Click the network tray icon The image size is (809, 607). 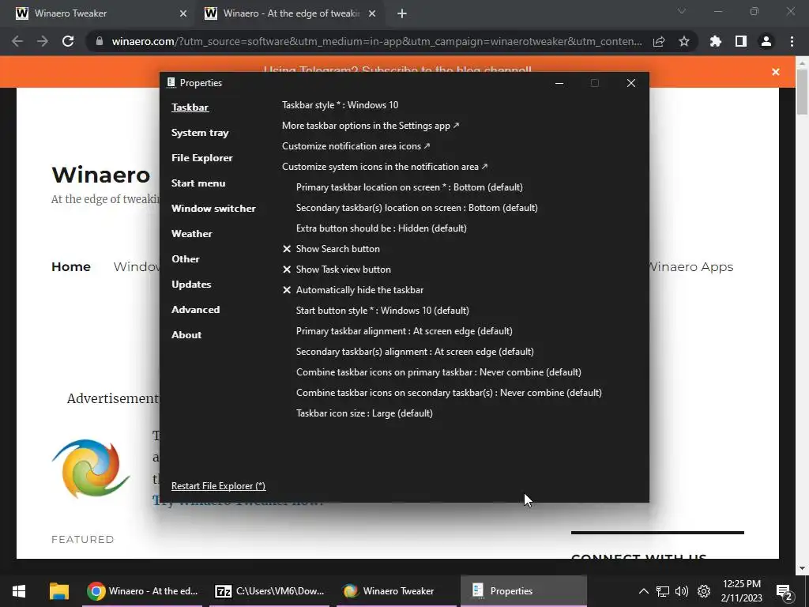pos(663,591)
